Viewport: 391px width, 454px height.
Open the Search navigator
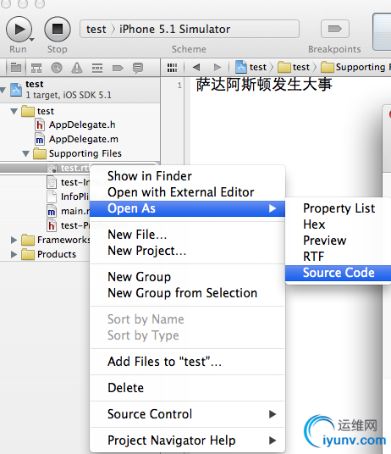[x=57, y=68]
